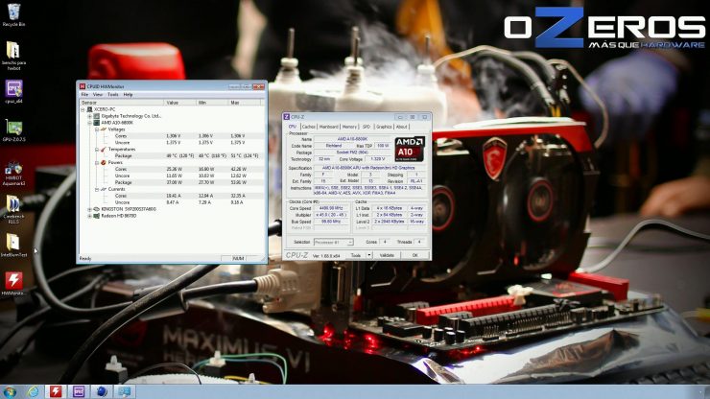
Task: Click the OK button in CPU-Z
Action: click(414, 255)
